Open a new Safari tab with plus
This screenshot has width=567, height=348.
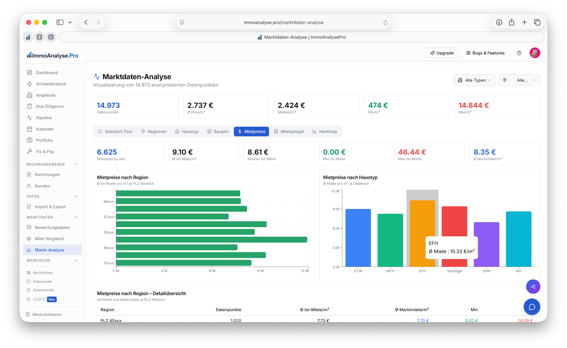point(524,22)
